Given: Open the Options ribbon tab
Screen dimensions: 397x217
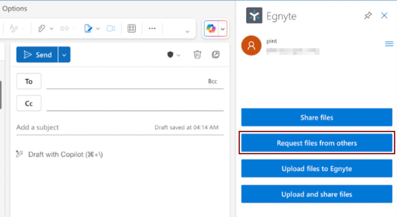Looking at the screenshot, I should pos(14,9).
